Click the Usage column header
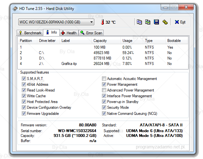 [132, 41]
